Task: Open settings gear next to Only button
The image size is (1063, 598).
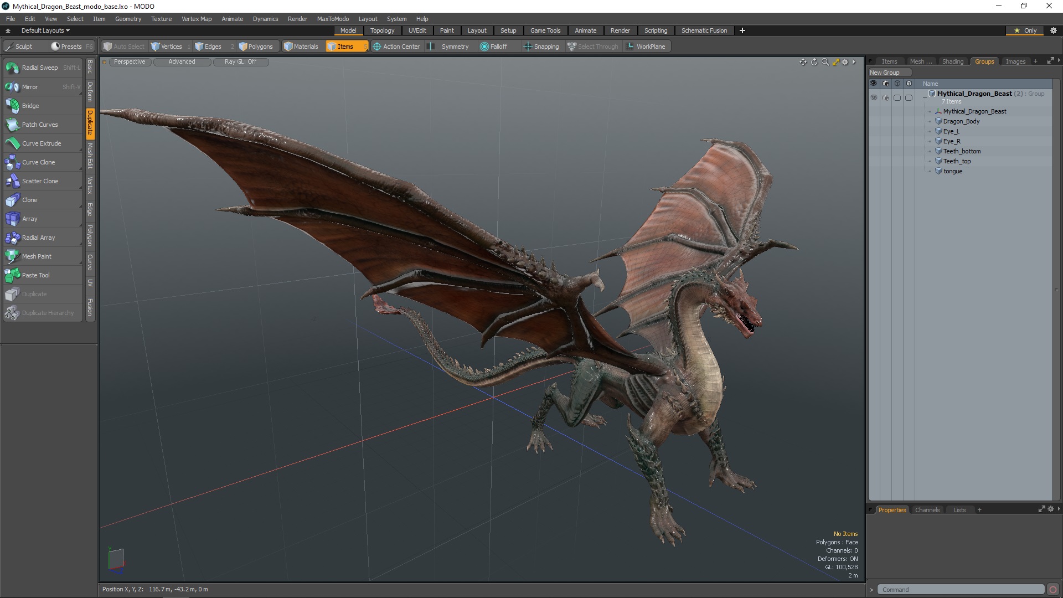Action: (1053, 30)
